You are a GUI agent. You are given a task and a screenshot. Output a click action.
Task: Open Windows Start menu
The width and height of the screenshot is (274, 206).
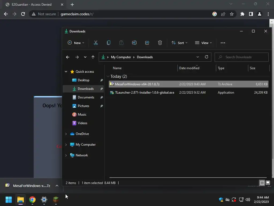[9, 200]
